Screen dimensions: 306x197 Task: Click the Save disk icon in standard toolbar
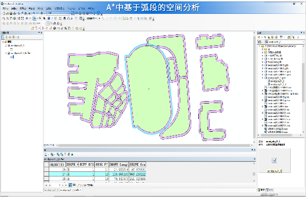(x=11, y=13)
